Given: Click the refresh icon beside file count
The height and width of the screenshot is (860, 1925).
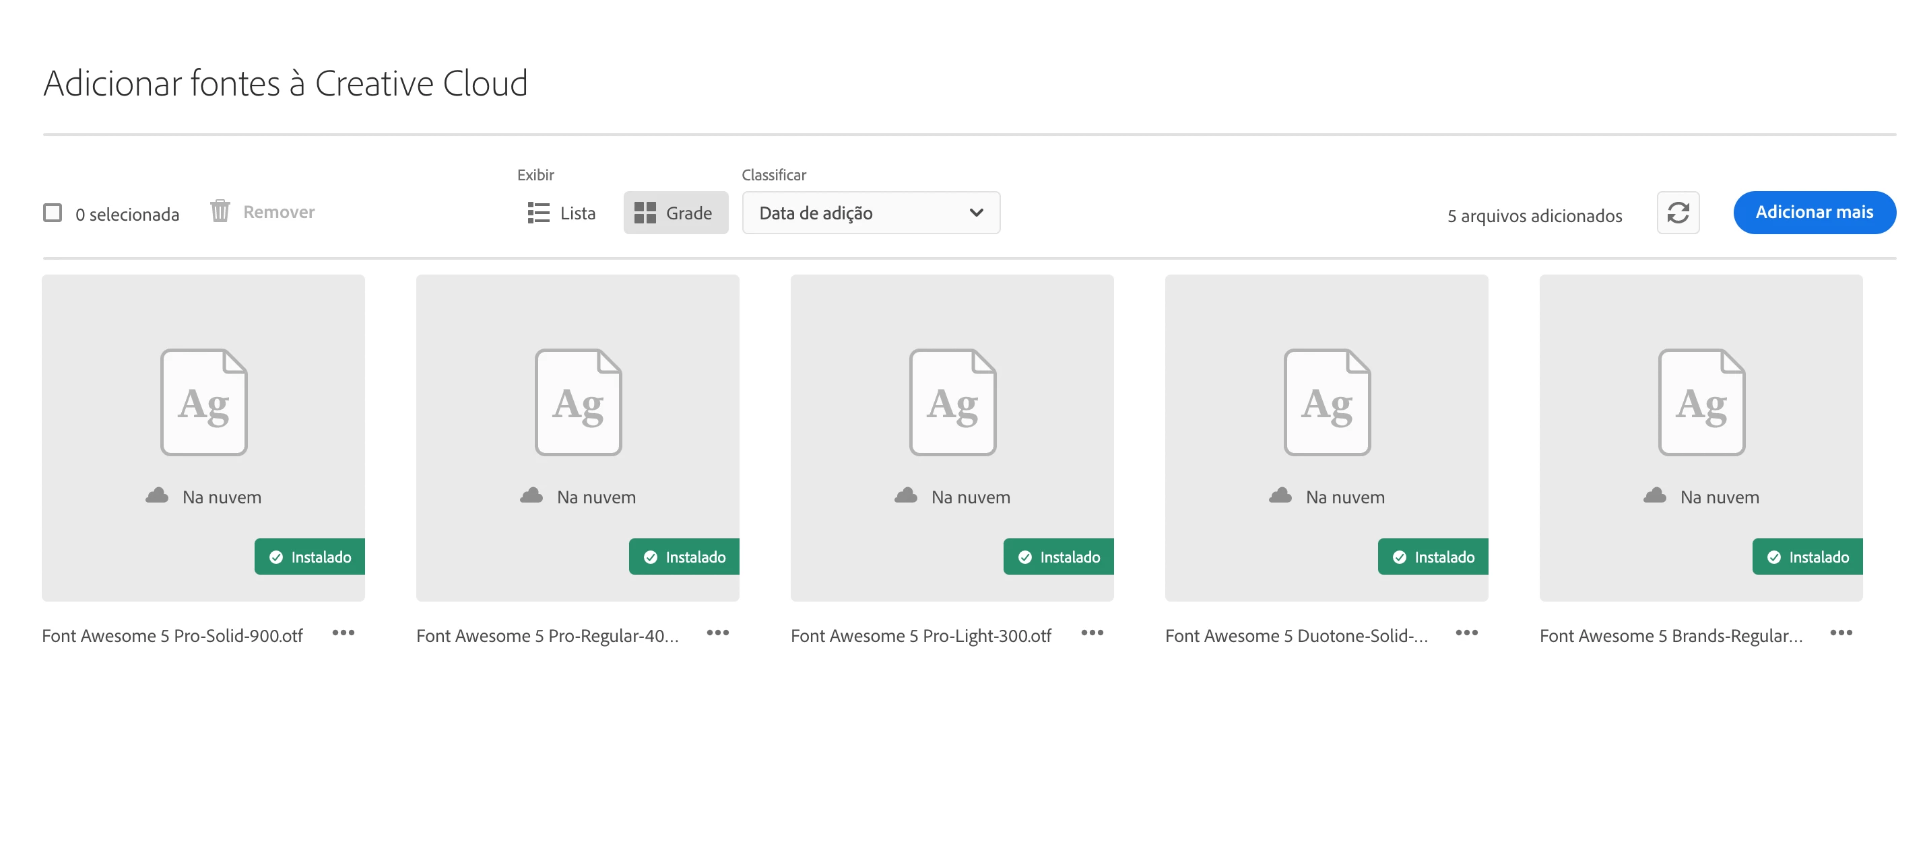Looking at the screenshot, I should click(x=1678, y=213).
